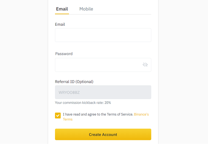Select the Email registration tab
Viewport: 208px width, 145px height.
62,9
